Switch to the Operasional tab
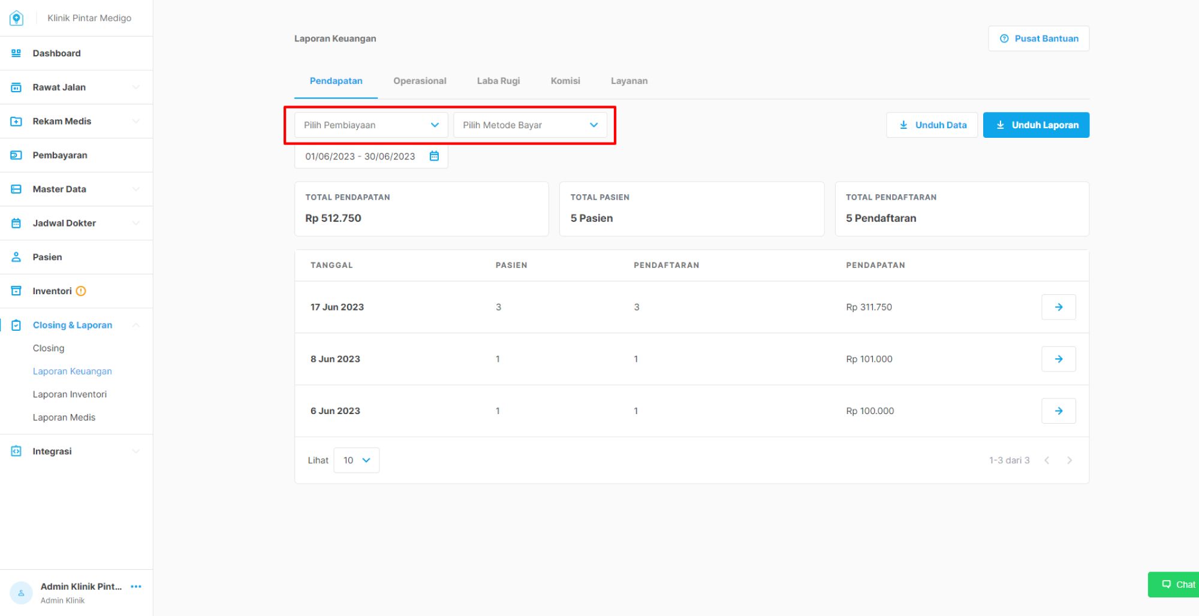Viewport: 1199px width, 616px height. pos(420,81)
